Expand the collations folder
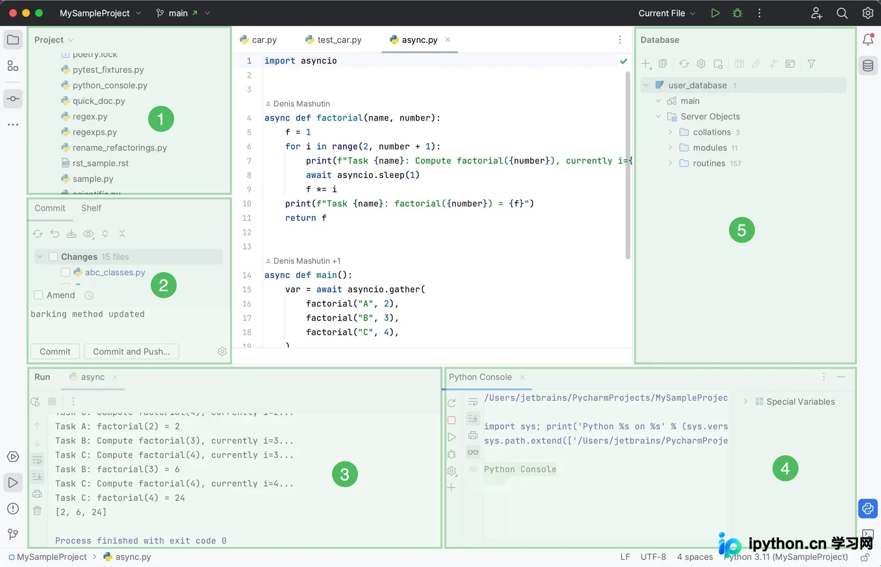 click(x=670, y=132)
